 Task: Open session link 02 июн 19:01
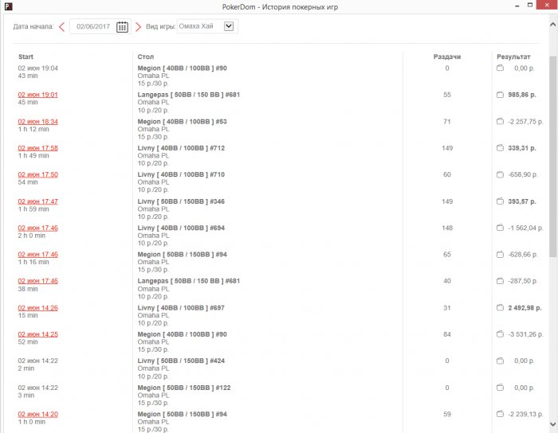(x=37, y=95)
